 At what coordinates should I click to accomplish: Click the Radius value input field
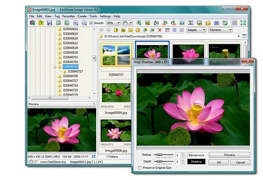pos(178,155)
